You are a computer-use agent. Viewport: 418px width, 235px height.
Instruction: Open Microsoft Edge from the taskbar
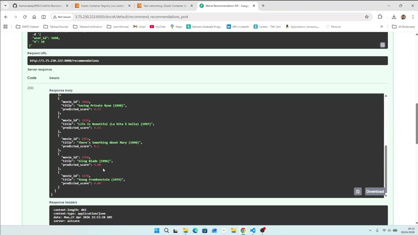click(x=195, y=230)
